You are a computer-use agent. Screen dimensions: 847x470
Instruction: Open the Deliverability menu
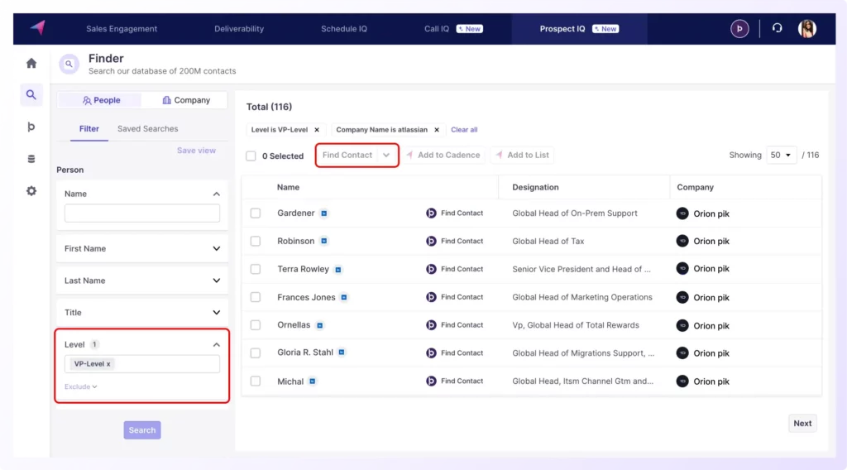point(239,29)
